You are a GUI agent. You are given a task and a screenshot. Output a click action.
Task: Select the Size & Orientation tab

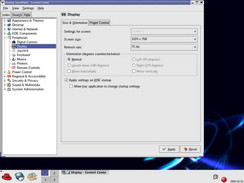coord(75,23)
